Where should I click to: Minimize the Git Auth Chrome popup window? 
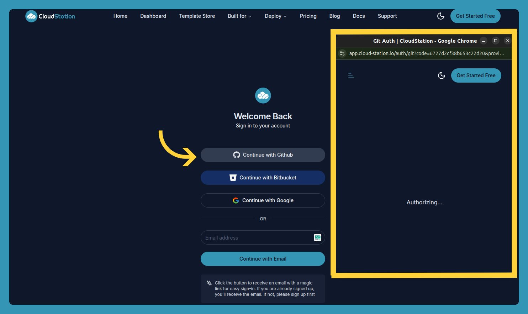[x=484, y=41]
